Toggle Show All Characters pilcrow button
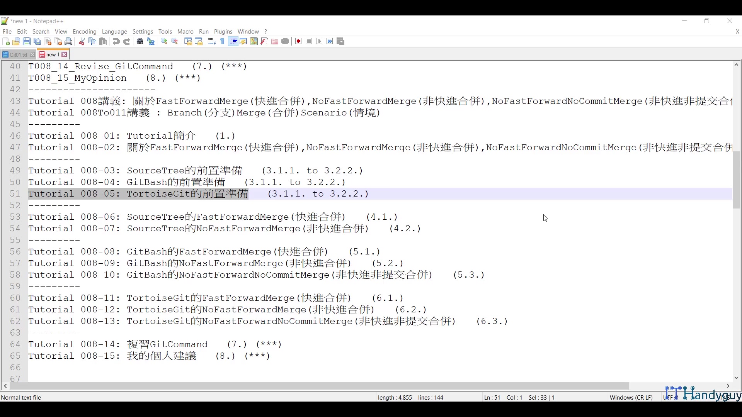 pos(223,42)
